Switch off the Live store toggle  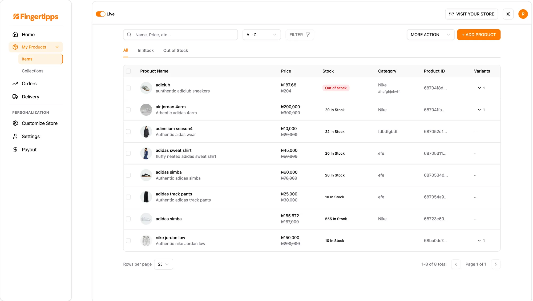pyautogui.click(x=100, y=14)
